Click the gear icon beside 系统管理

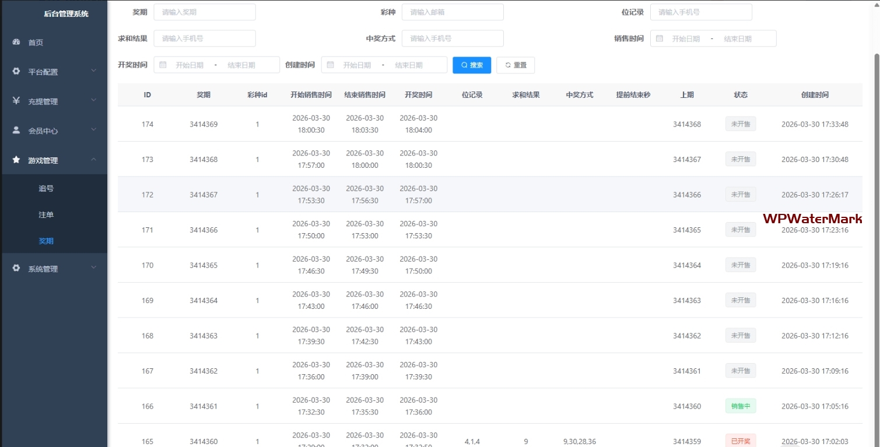16,269
